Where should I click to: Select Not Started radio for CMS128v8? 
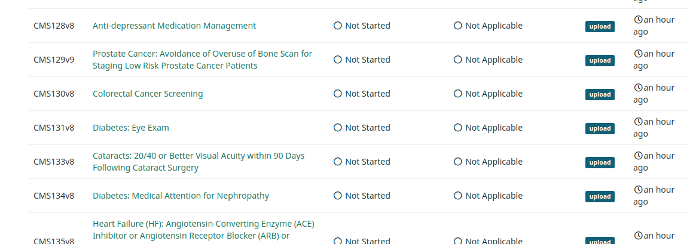tap(338, 26)
